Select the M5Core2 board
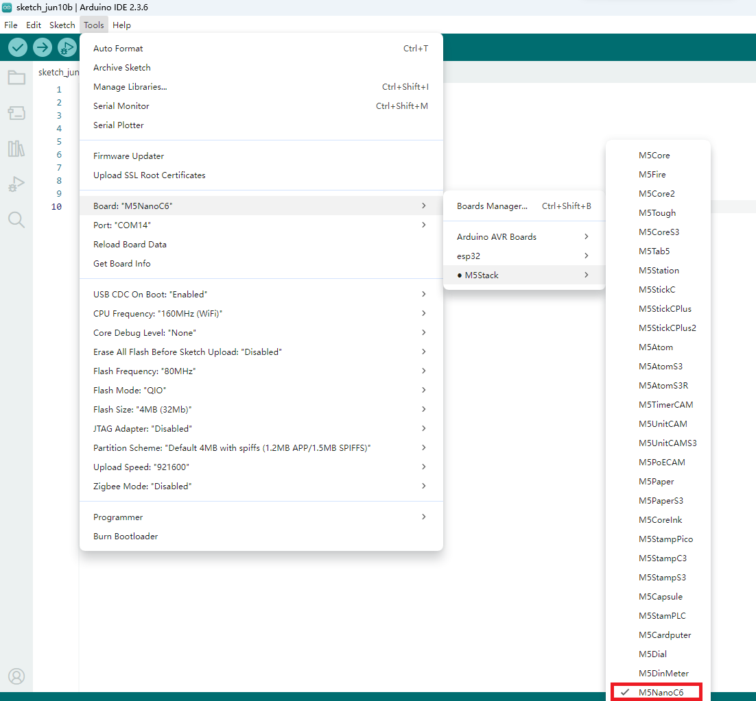756x701 pixels. tap(658, 194)
